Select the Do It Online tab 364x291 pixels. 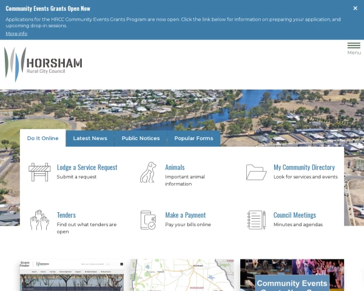42,138
